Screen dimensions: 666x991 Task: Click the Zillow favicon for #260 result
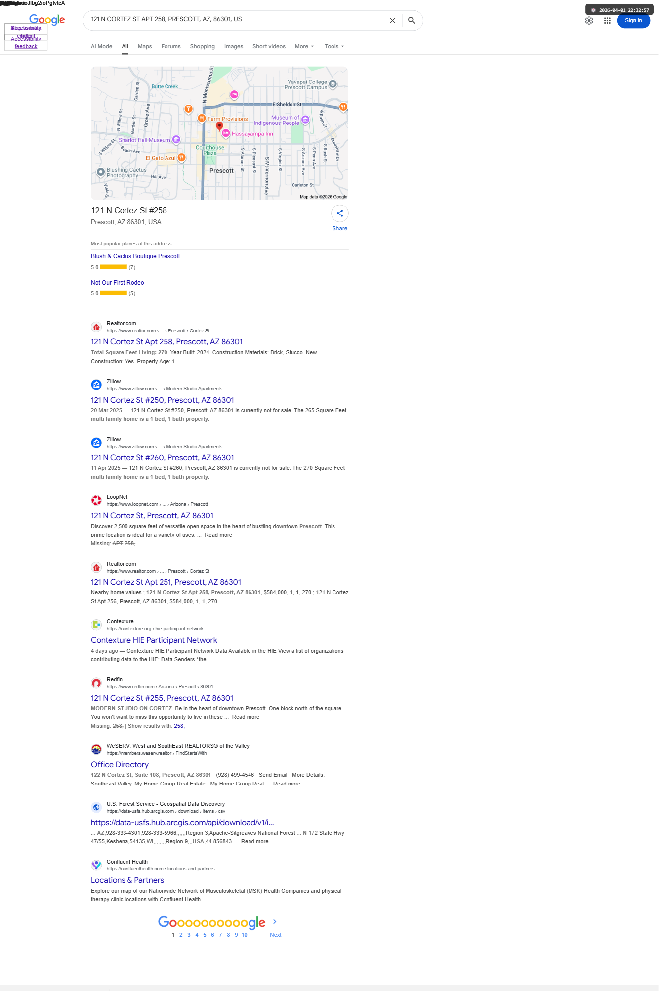click(96, 443)
